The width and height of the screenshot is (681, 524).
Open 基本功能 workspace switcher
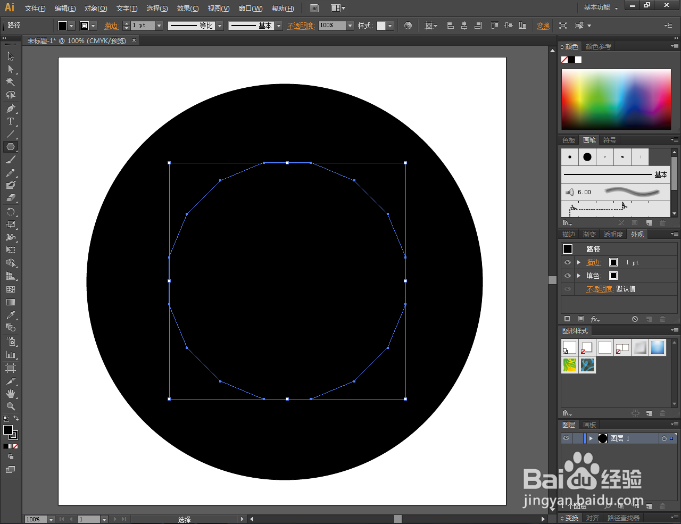coord(601,7)
